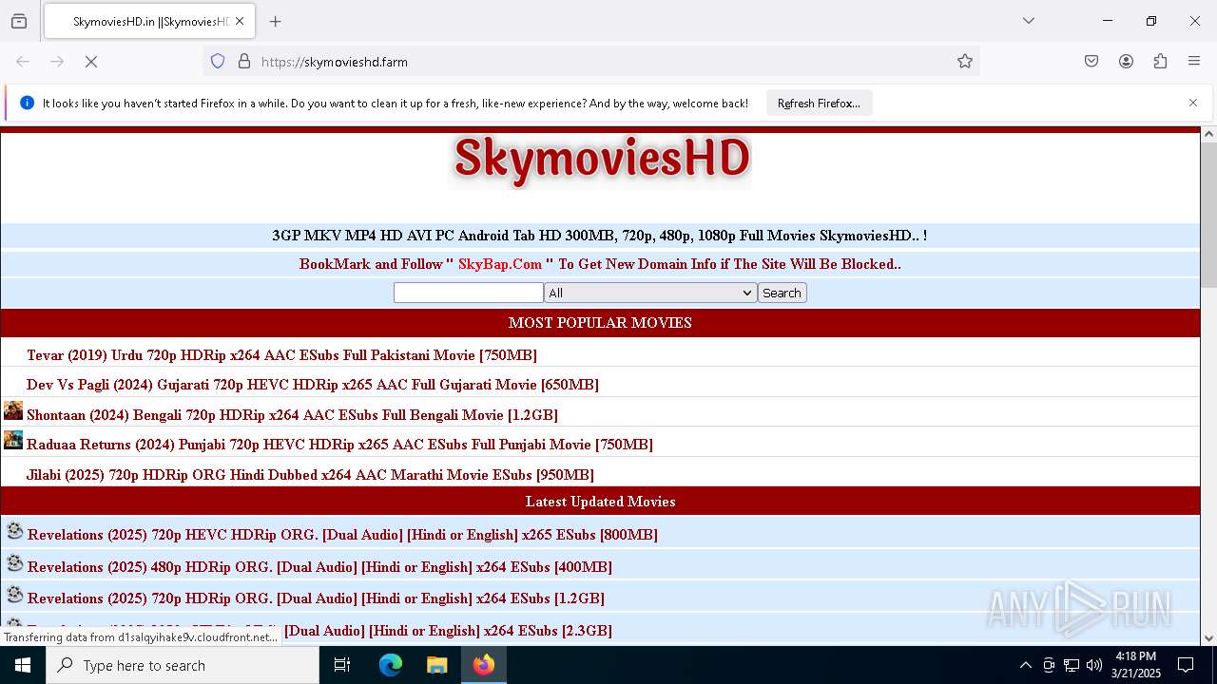Click the movie search text field
The width and height of the screenshot is (1217, 684).
(x=469, y=293)
